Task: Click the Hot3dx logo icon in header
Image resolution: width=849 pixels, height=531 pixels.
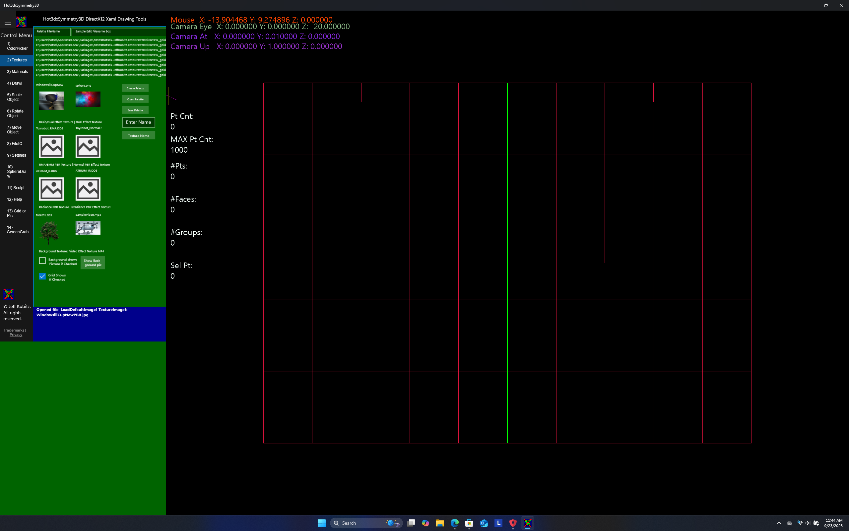Action: (21, 22)
